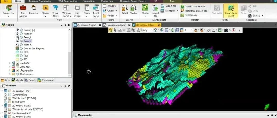Screen dimensions: 277x118
Task: Select Well Section 1 [SSTVD] row
Action: click(x=24, y=98)
